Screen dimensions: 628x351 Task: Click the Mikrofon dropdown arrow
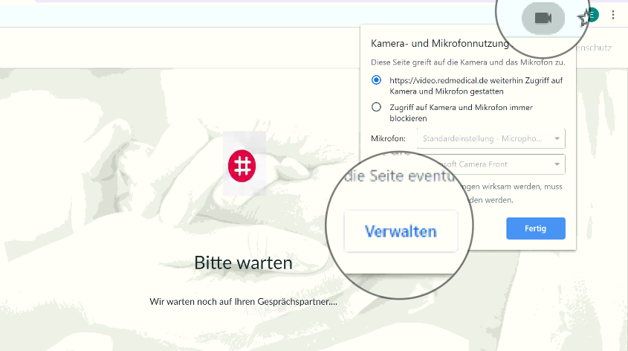point(557,138)
